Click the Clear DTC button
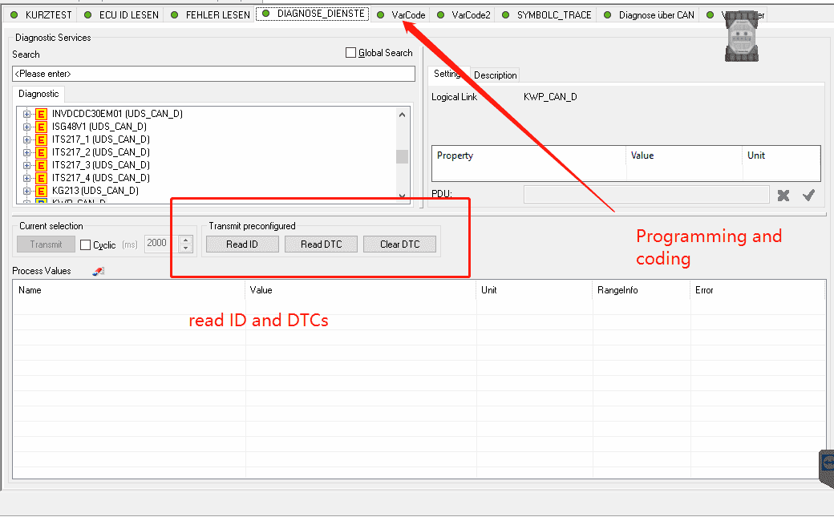834x517 pixels. pyautogui.click(x=399, y=244)
